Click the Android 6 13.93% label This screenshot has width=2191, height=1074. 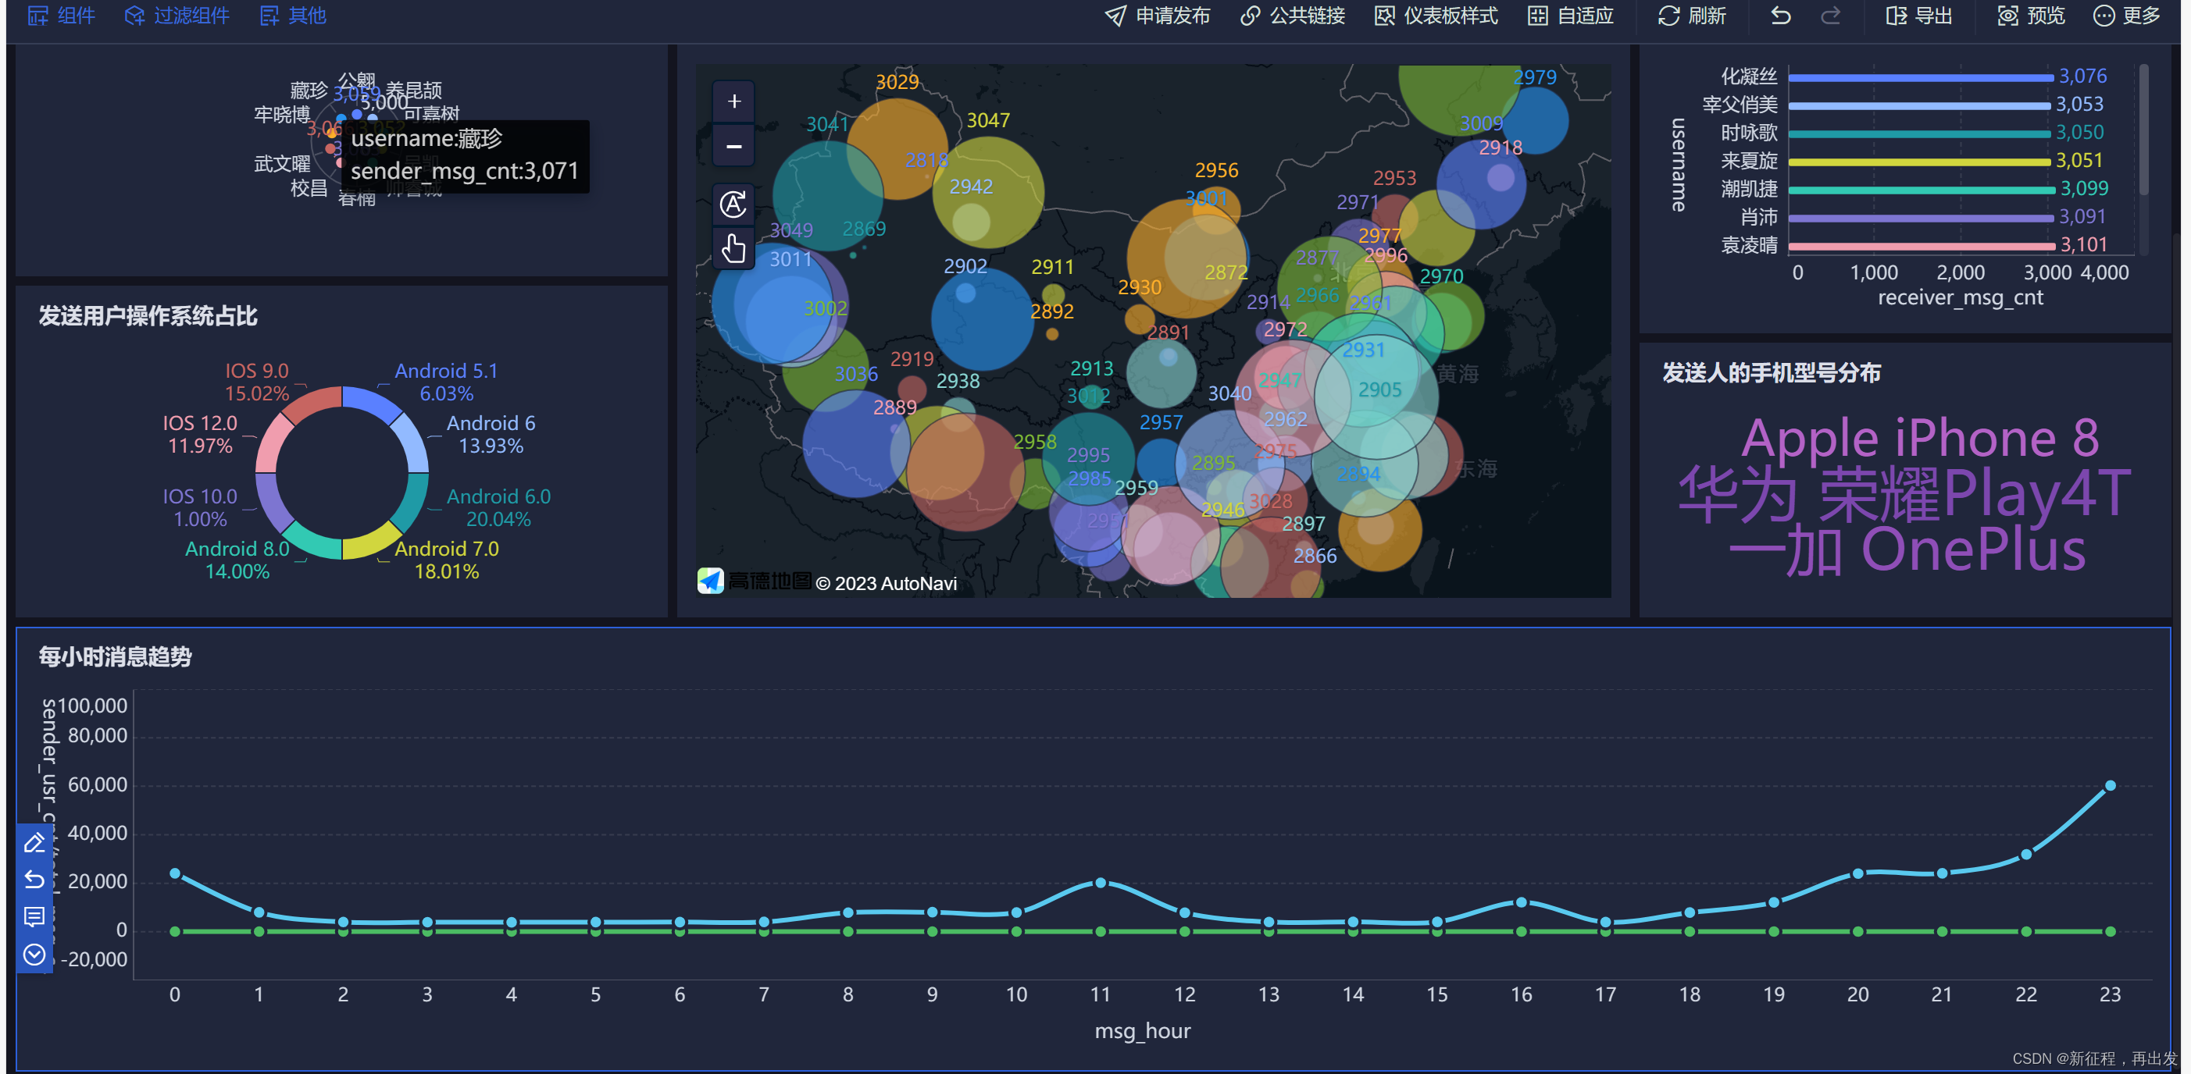point(491,434)
